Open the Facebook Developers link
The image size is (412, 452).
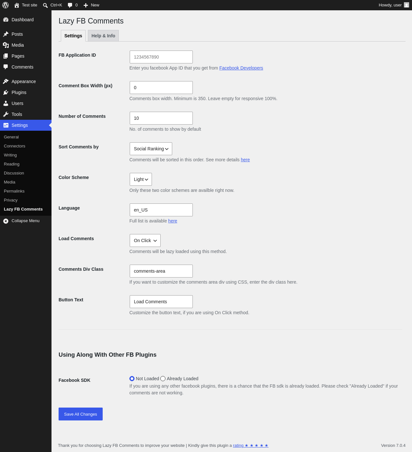(241, 68)
